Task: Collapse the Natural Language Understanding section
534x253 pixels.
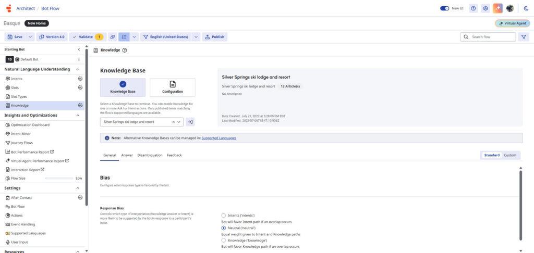Action: pos(78,69)
